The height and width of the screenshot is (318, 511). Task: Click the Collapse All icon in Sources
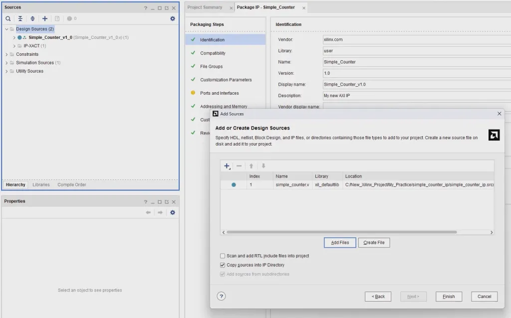click(20, 18)
